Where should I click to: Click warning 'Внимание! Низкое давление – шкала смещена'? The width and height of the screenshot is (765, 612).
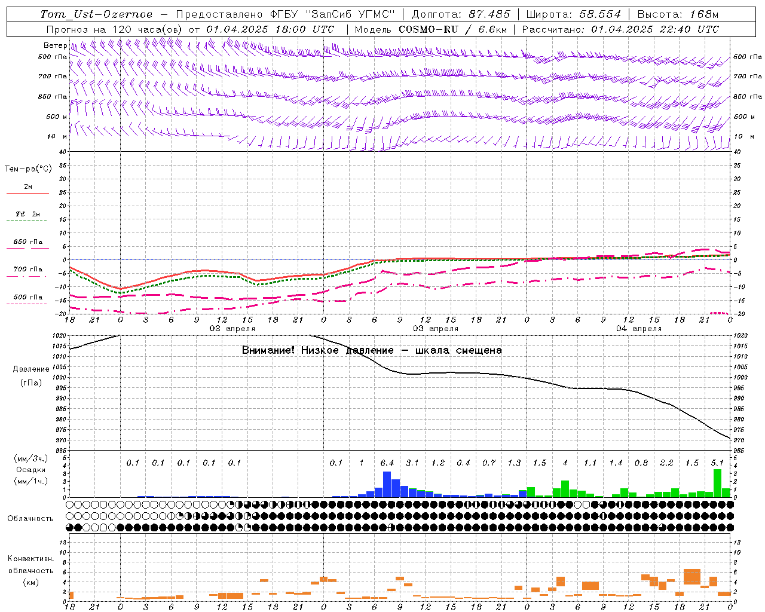[x=372, y=350]
